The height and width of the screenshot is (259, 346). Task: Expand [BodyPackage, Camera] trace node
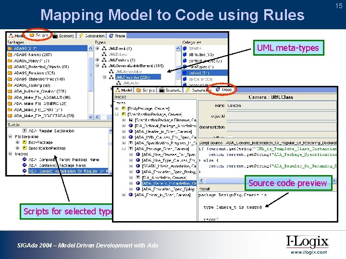click(116, 108)
